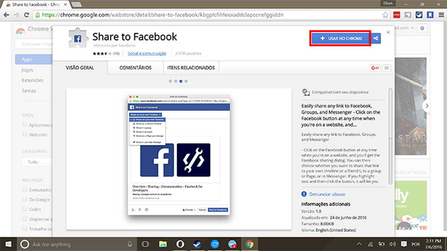
Task: Click the browser back arrow
Action: [x=6, y=15]
